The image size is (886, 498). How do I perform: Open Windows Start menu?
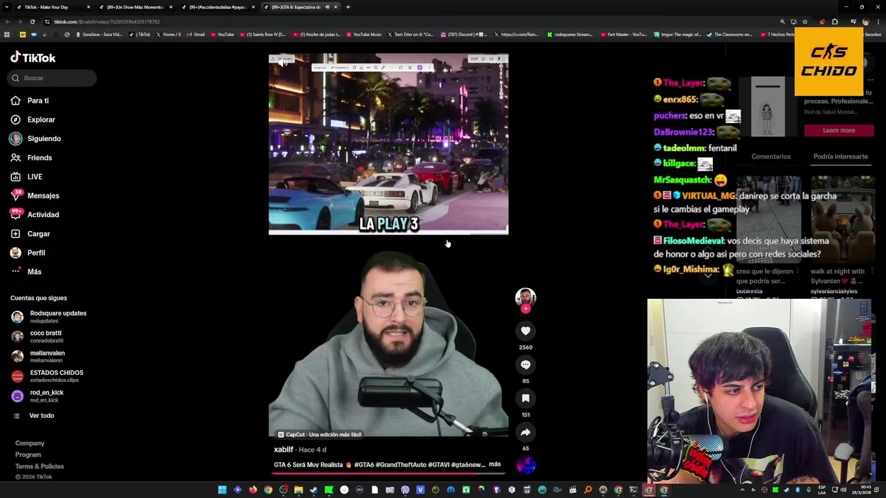point(222,490)
